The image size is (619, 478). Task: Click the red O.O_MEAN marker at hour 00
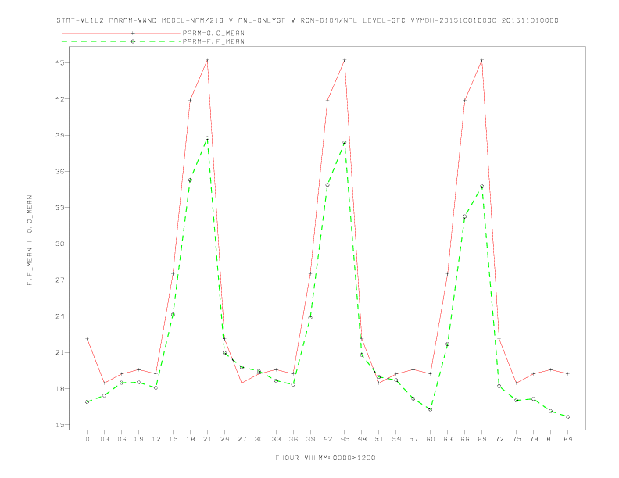[88, 339]
